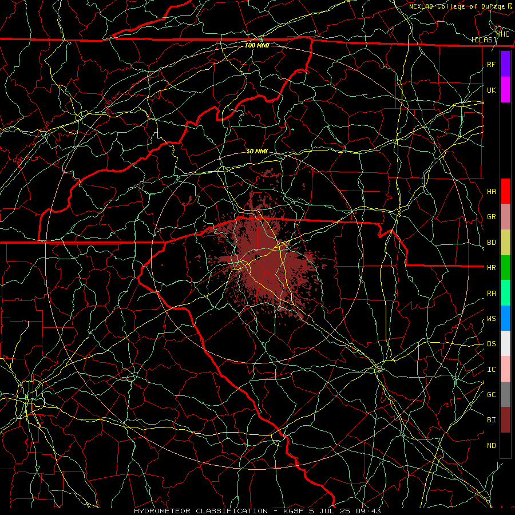This screenshot has width=515, height=515.
Task: Click the HR green legend swatch
Action: click(505, 267)
